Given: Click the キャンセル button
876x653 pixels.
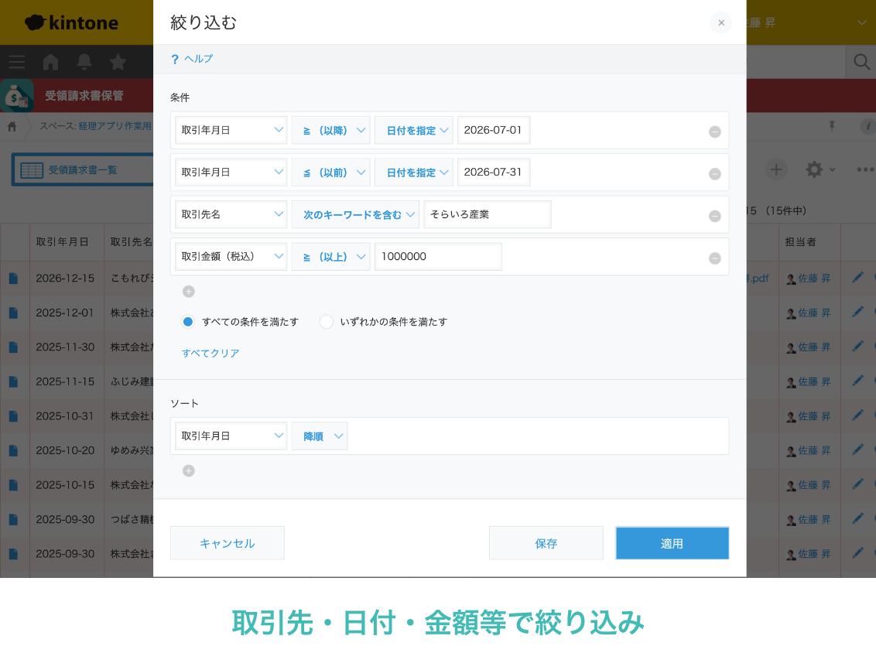Looking at the screenshot, I should 228,543.
